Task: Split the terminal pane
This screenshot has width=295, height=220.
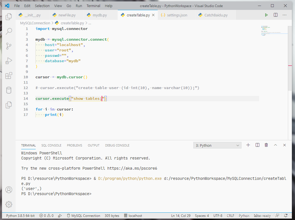Action: click(257, 145)
